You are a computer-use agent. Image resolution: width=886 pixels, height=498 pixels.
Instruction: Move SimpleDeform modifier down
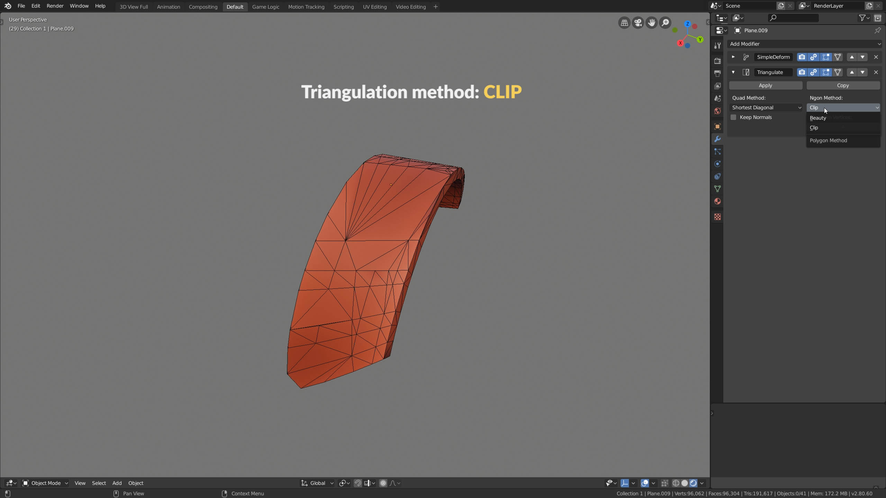pyautogui.click(x=862, y=57)
